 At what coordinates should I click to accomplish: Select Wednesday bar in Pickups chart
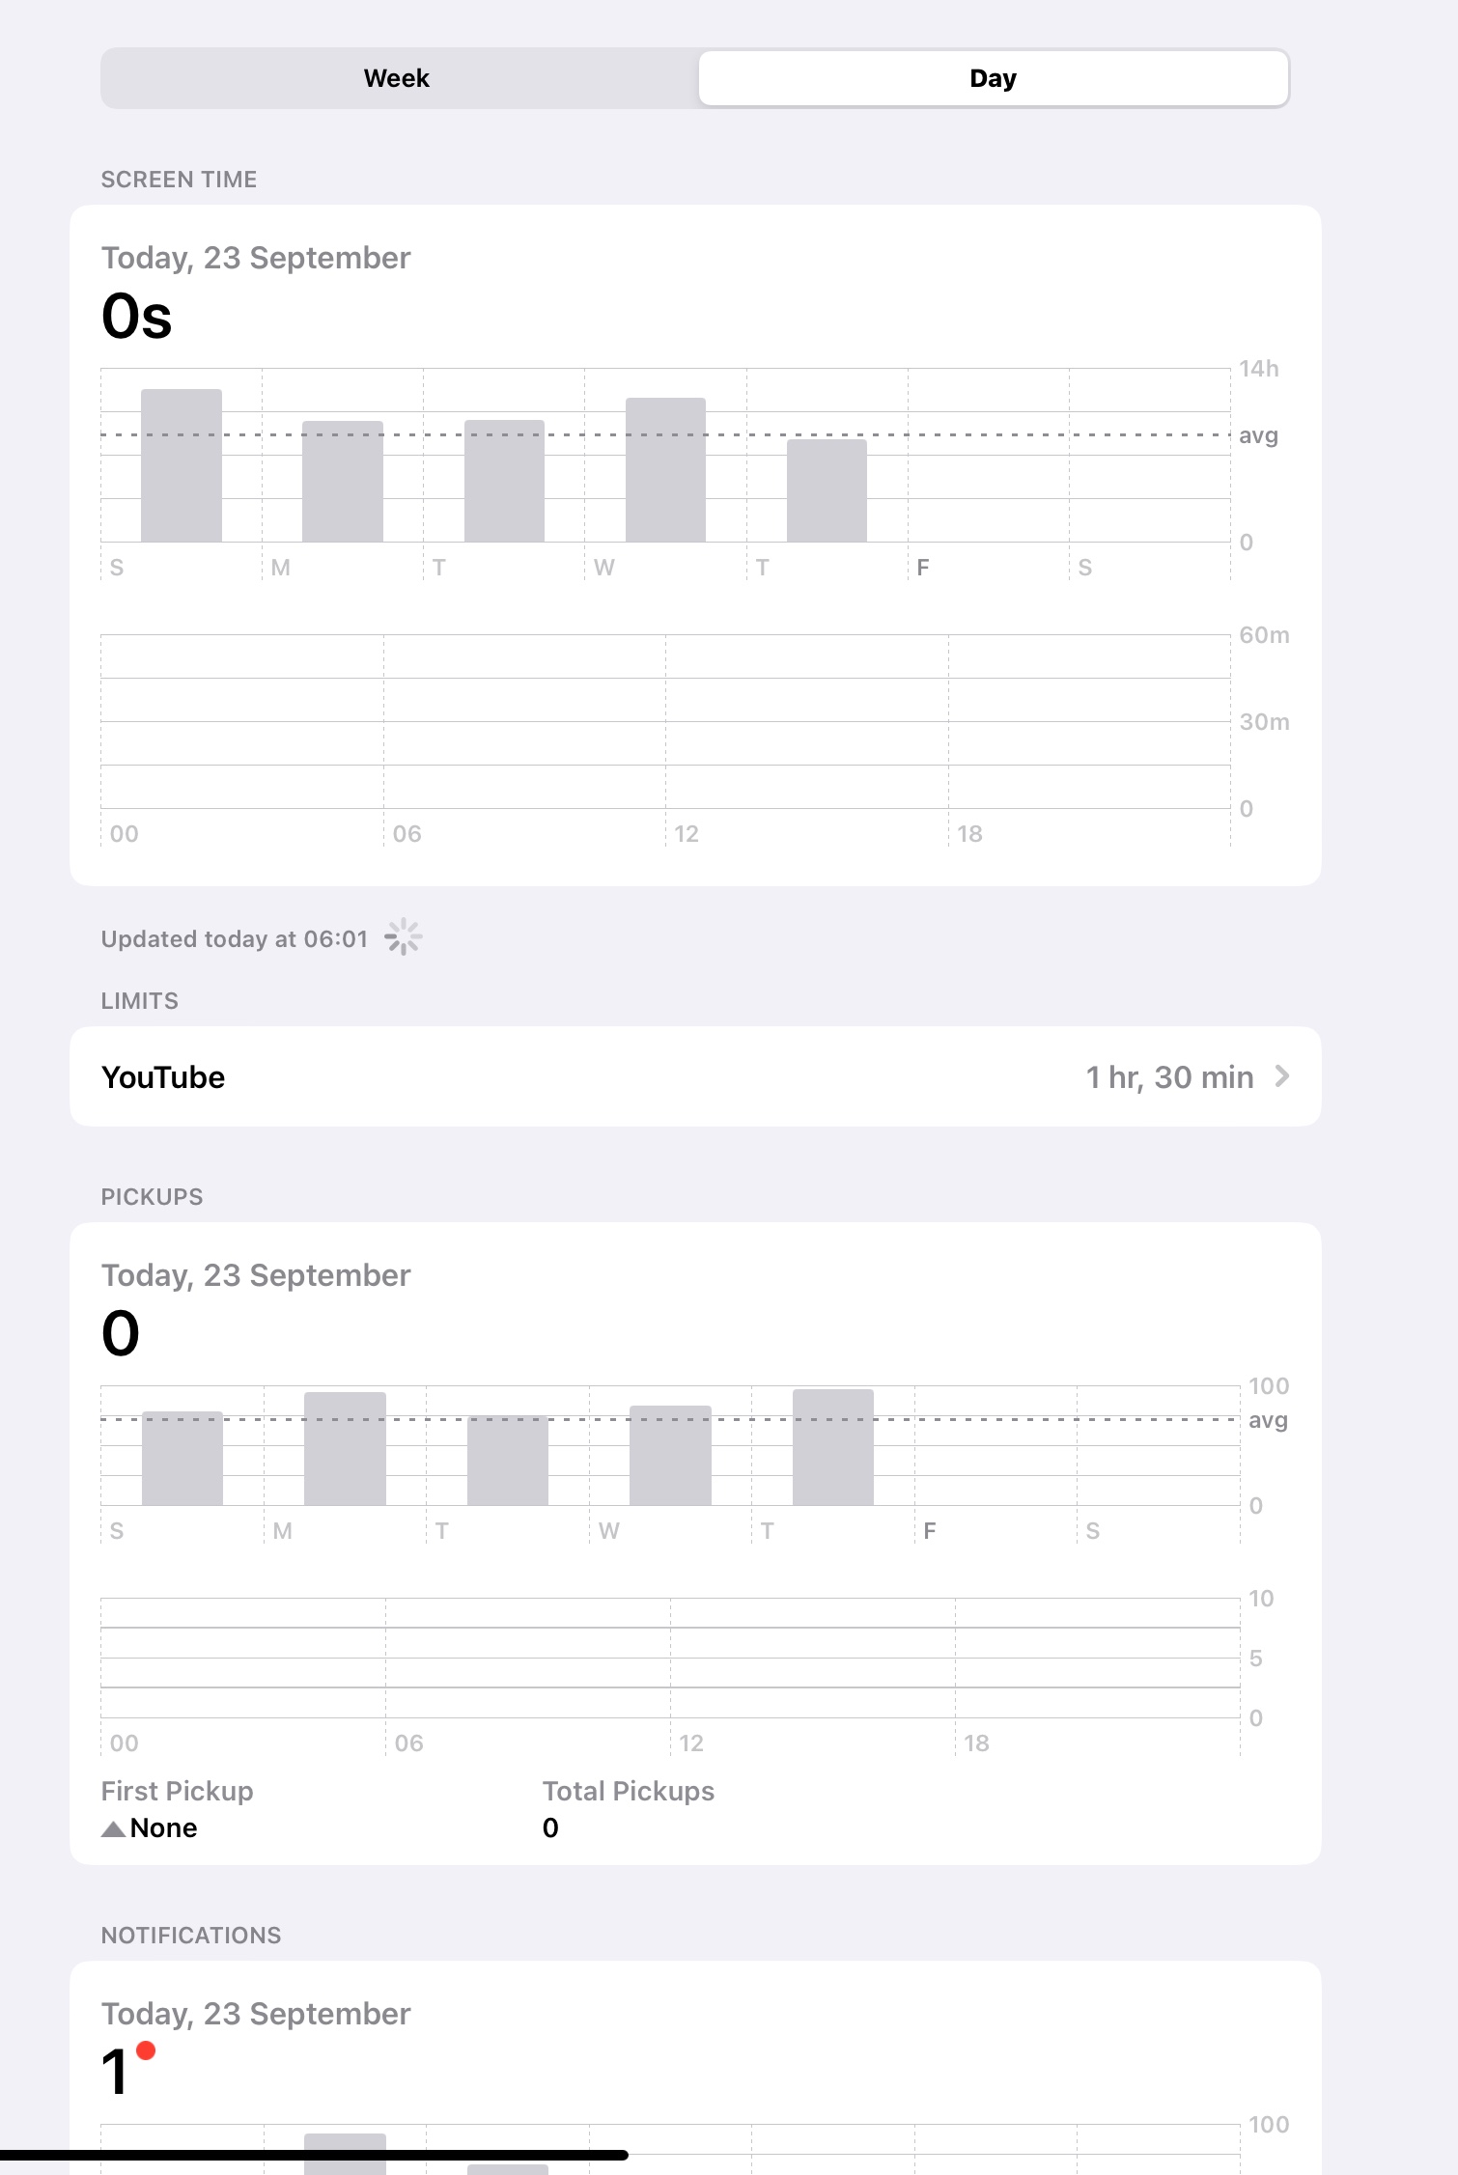click(x=670, y=1455)
